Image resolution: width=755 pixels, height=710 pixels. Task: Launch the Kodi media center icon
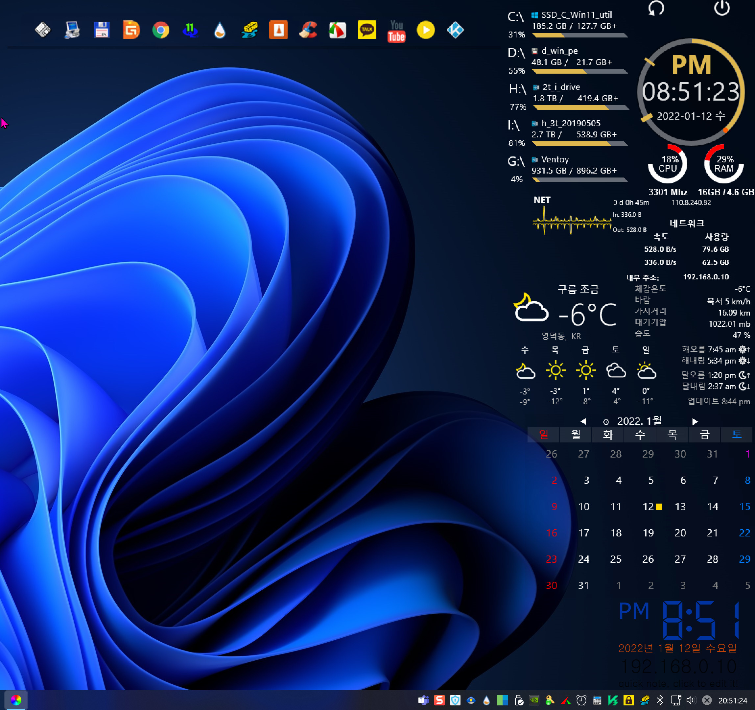pos(455,30)
